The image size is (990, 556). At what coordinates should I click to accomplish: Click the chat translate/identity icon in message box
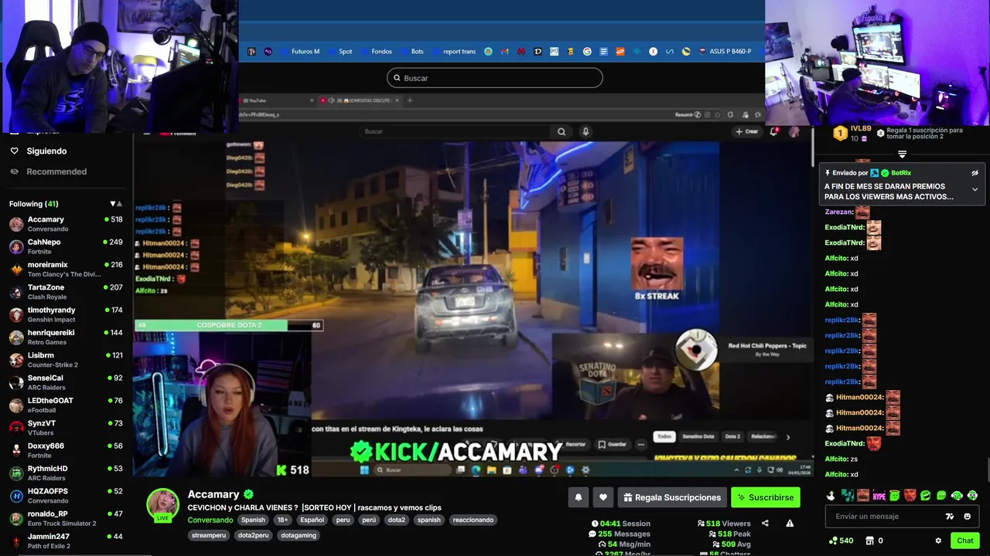950,517
